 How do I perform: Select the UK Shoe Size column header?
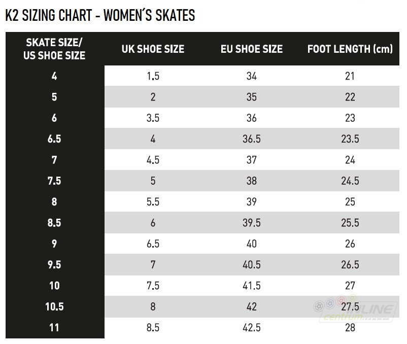click(153, 49)
